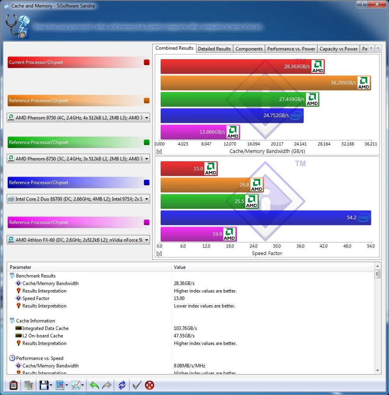Click the Parameter column header
The image size is (389, 395).
[89, 267]
